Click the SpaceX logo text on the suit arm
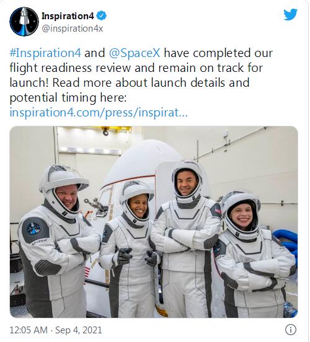Viewport: 310px width, 342px height. coord(39,242)
